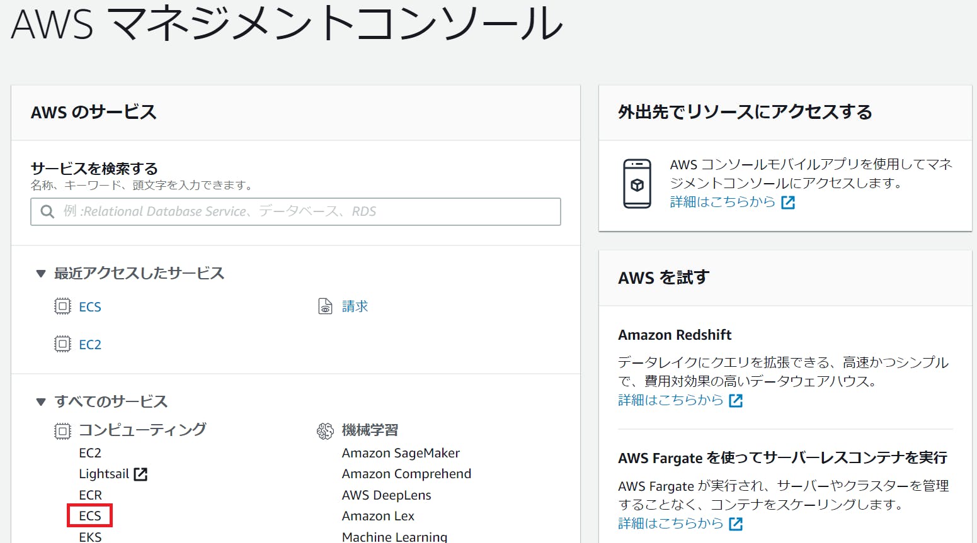The width and height of the screenshot is (977, 543).
Task: Click external link icon next to mobile app 詳細はこちらから
Action: (788, 203)
